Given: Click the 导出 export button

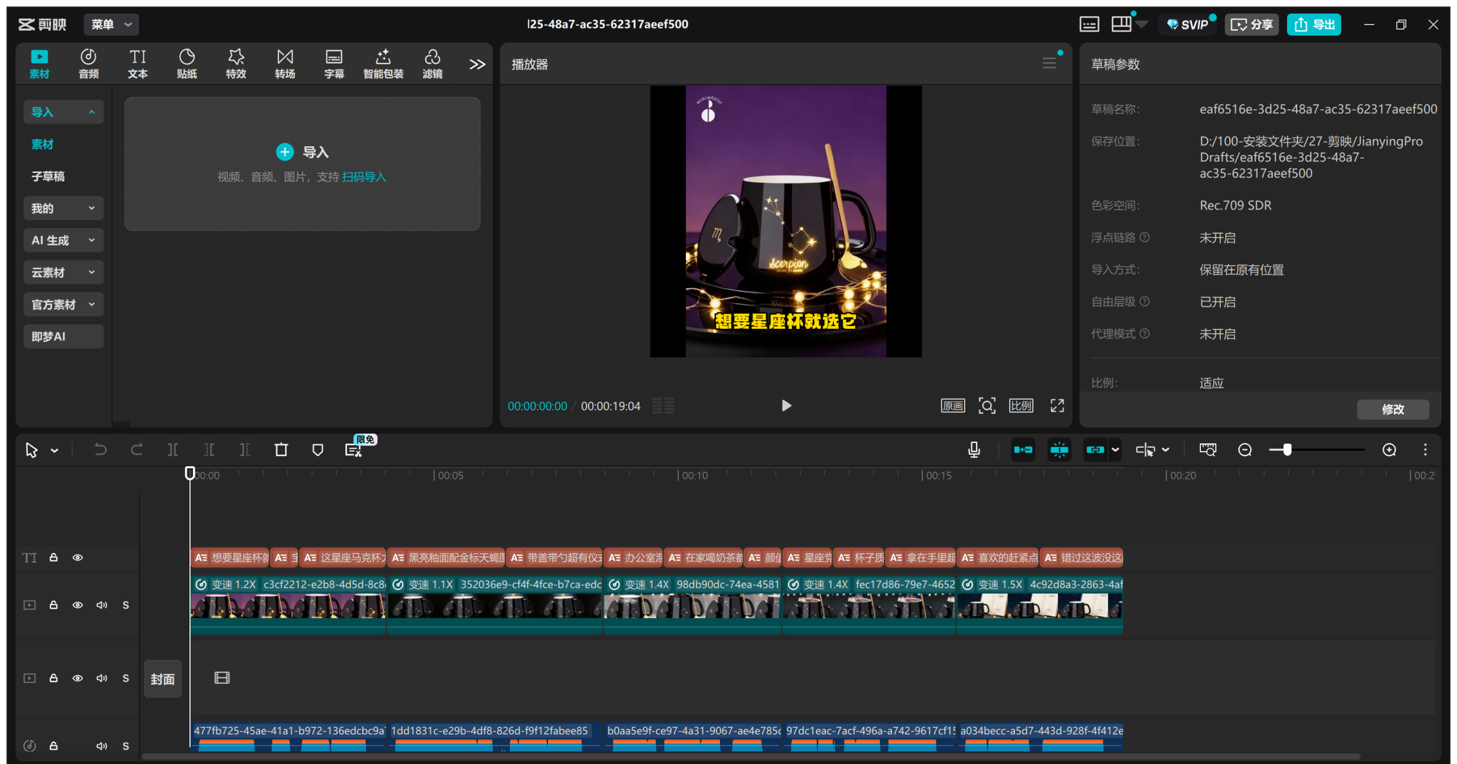Looking at the screenshot, I should [1314, 24].
